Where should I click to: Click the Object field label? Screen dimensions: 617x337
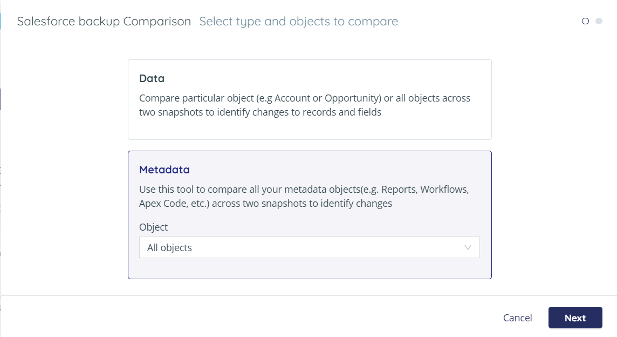(x=153, y=227)
